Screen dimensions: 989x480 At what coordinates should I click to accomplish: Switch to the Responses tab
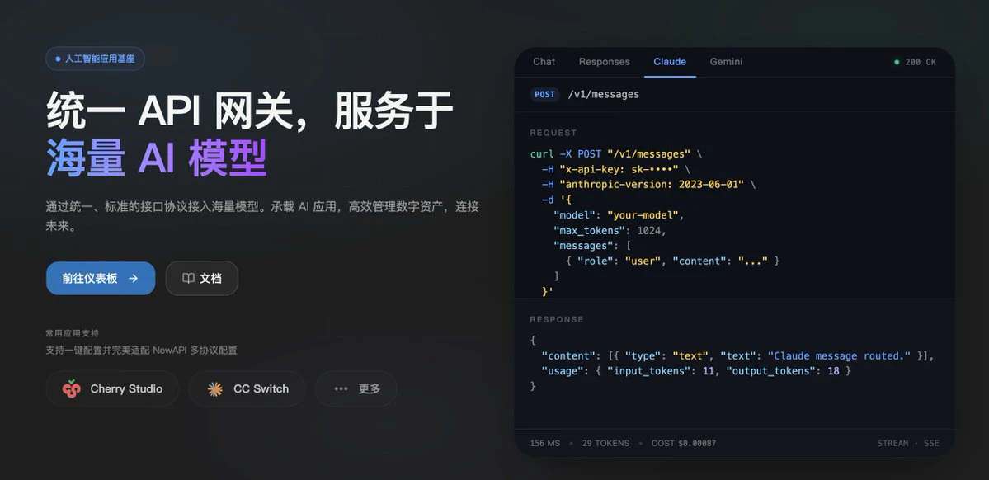(x=605, y=62)
